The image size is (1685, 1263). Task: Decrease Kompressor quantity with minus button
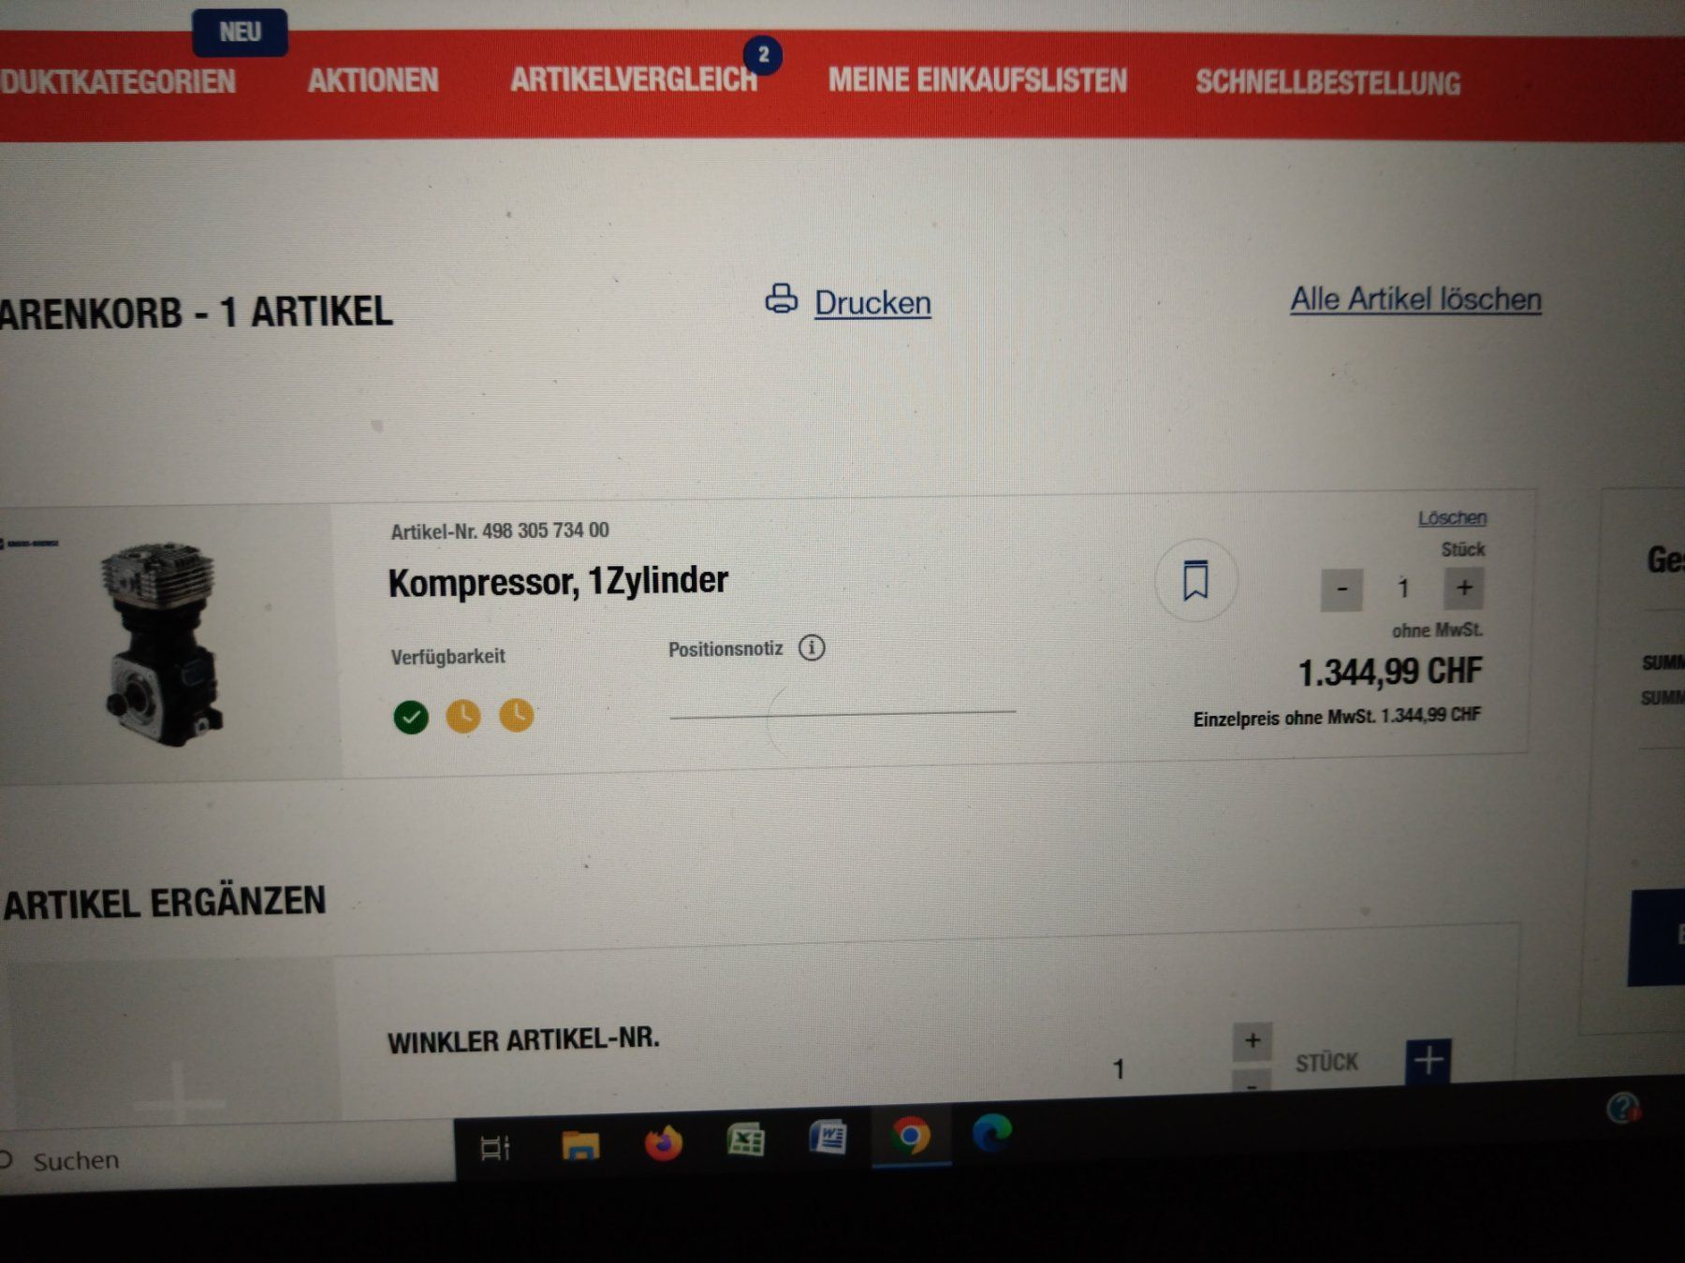coord(1341,589)
